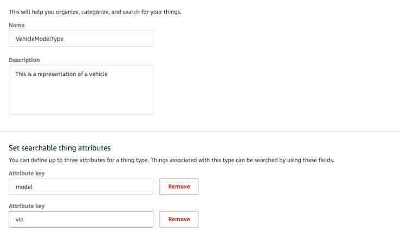Click into the Description text area
The height and width of the screenshot is (237, 401).
tap(81, 89)
